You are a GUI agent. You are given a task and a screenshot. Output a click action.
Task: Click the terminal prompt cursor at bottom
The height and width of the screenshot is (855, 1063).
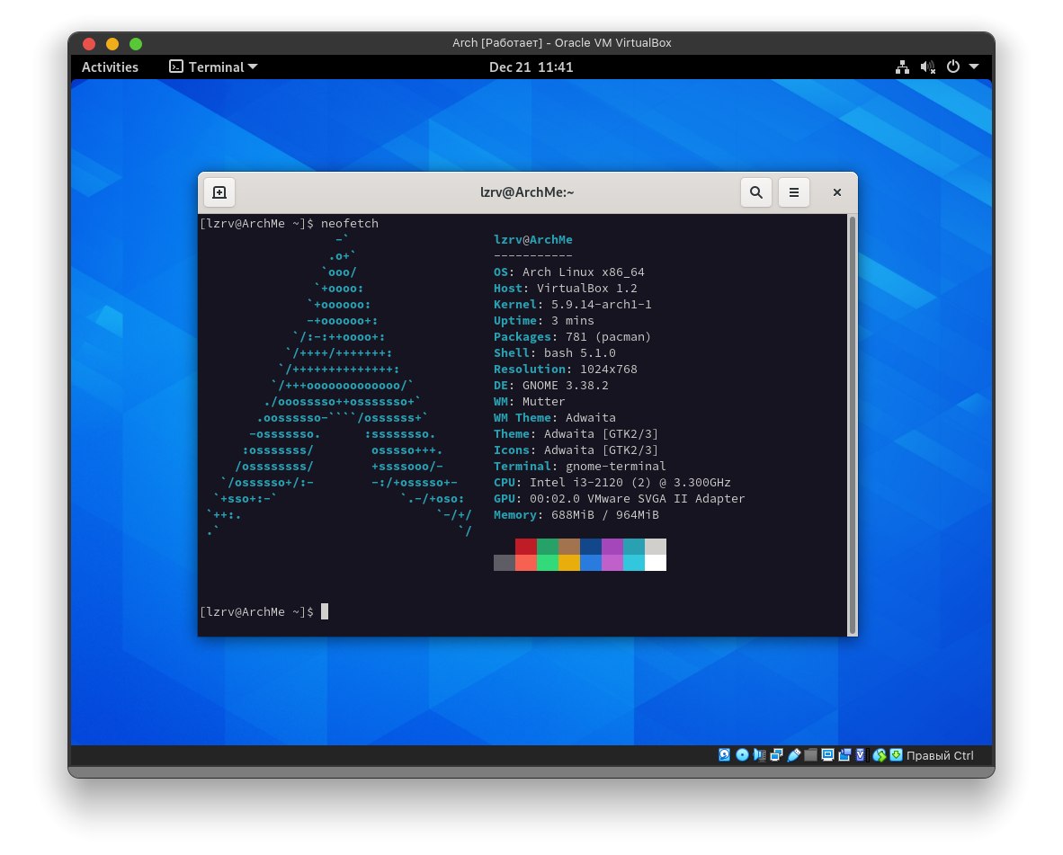point(325,611)
